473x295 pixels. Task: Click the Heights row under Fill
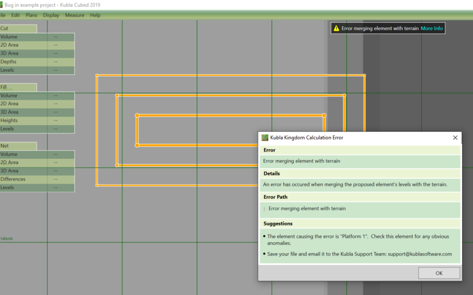click(37, 121)
